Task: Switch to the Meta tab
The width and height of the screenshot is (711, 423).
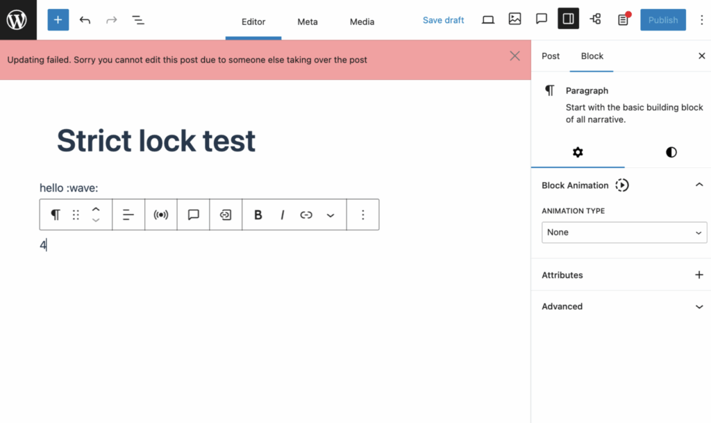Action: [x=308, y=22]
